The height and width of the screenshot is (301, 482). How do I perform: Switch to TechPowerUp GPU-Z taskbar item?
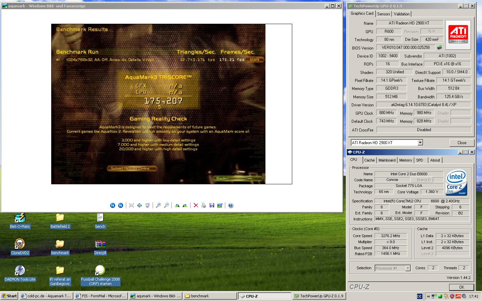click(x=319, y=296)
